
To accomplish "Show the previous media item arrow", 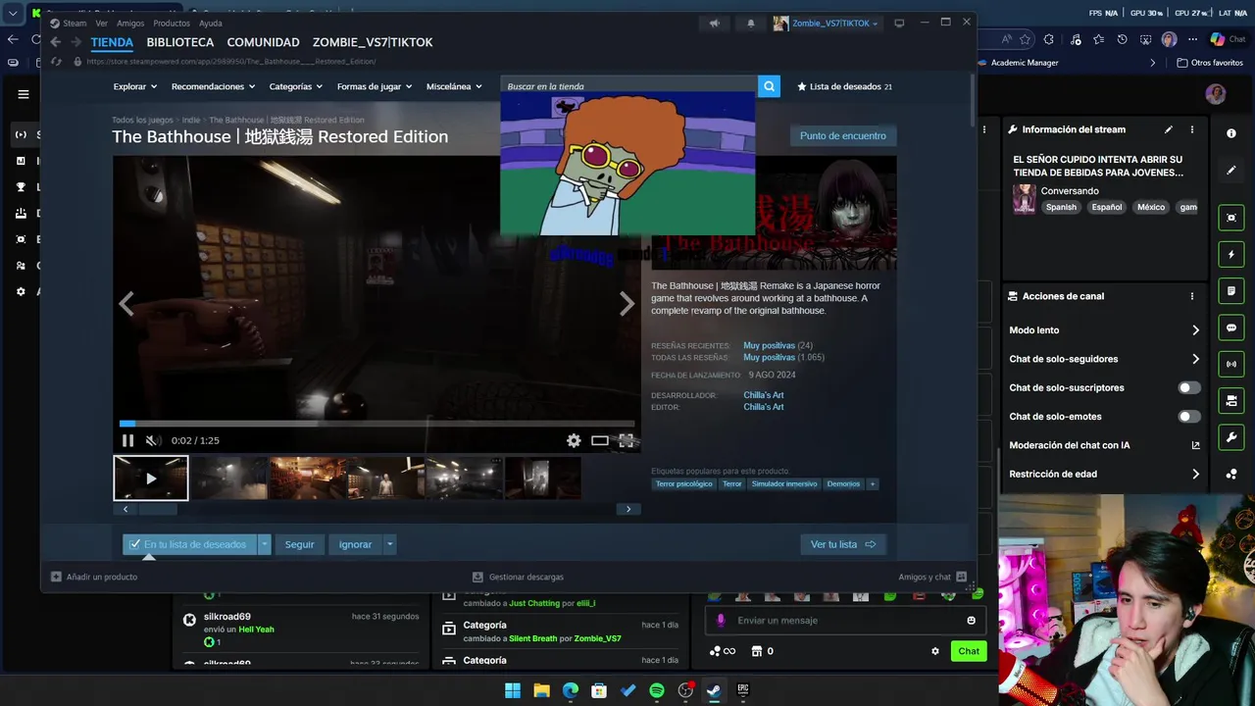I will click(x=126, y=304).
